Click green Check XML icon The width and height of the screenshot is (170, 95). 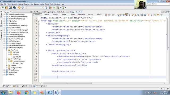(155, 15)
